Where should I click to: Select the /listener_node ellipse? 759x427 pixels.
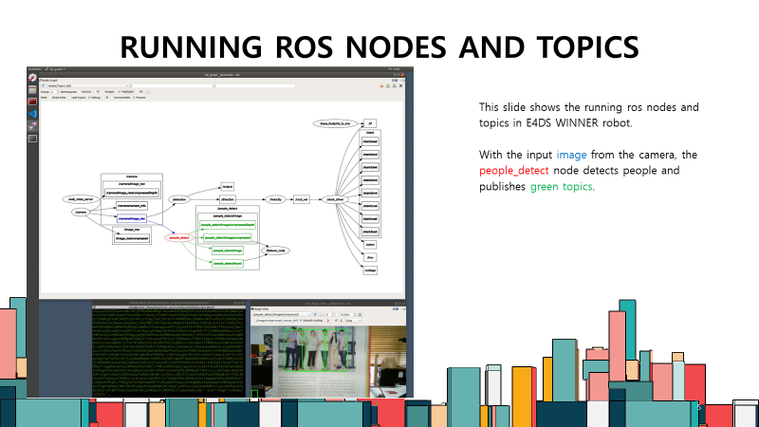coord(275,251)
